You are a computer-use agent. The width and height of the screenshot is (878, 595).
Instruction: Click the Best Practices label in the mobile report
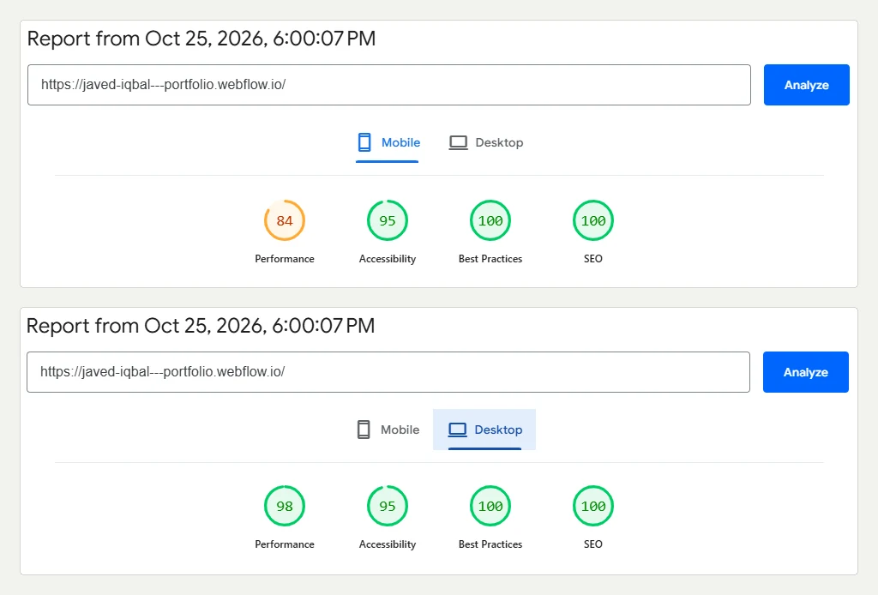[x=490, y=259]
